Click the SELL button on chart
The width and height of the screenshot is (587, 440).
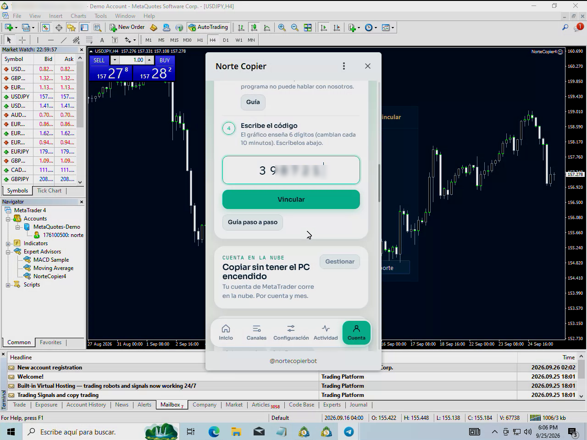pos(99,60)
